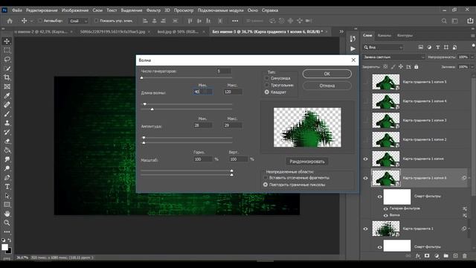Create new adjustment layer icon

click(x=437, y=256)
